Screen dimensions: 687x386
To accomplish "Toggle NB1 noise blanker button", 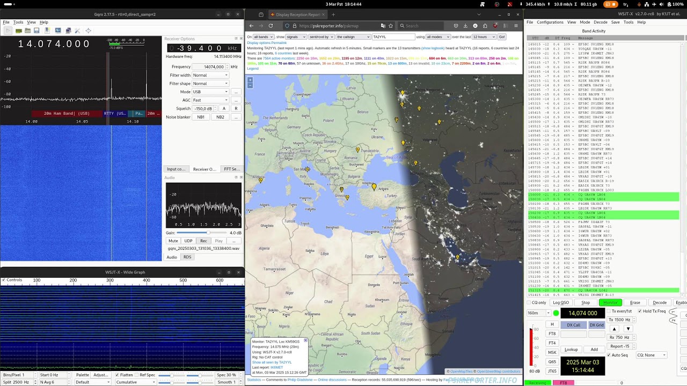I will pyautogui.click(x=201, y=117).
